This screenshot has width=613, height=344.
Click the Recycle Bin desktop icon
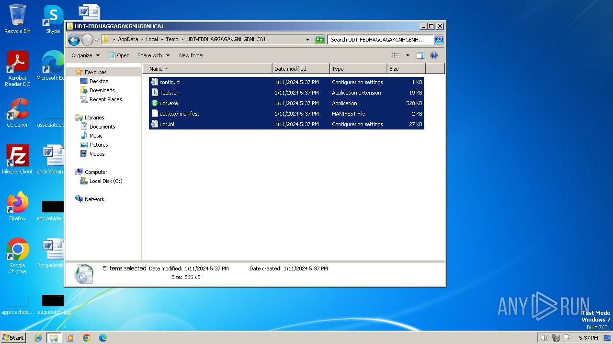tap(17, 19)
